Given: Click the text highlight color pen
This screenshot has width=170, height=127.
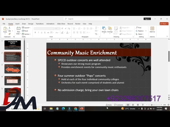Looking at the screenshot, I should tap(62, 32).
